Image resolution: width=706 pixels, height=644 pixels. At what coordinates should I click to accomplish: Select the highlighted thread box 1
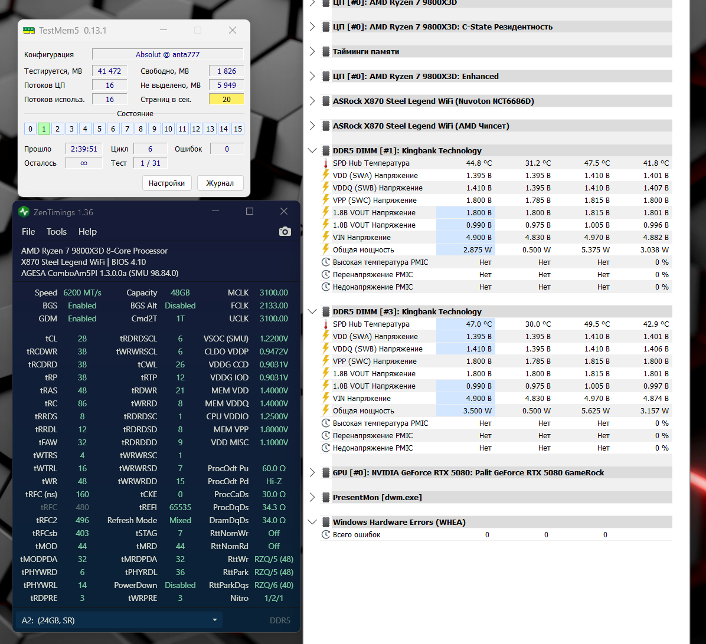[x=44, y=129]
